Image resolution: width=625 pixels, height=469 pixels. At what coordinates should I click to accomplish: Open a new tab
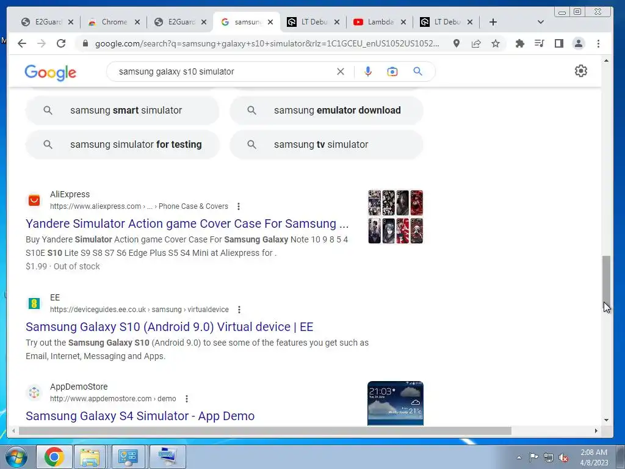(x=493, y=22)
